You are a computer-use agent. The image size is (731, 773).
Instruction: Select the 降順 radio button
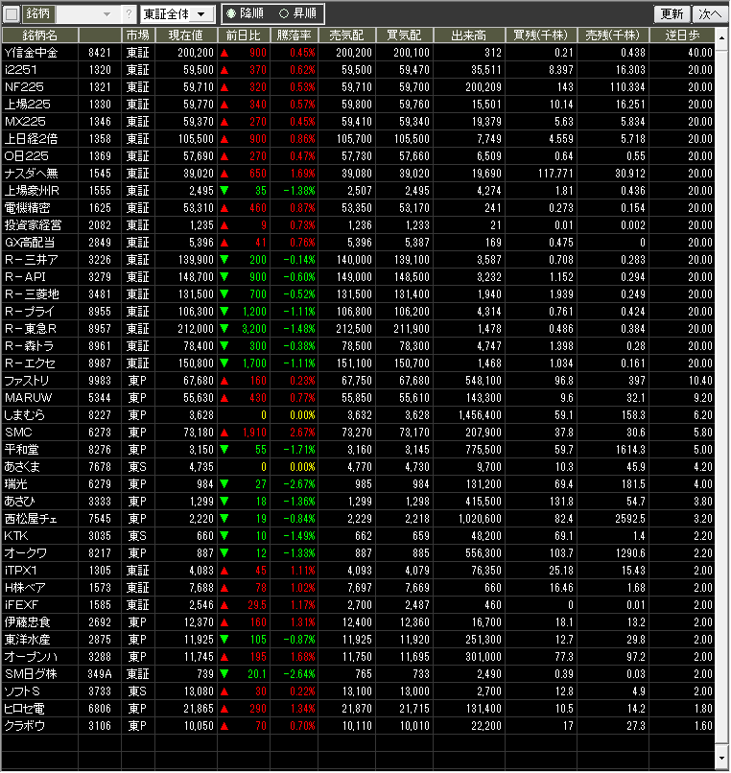[231, 14]
